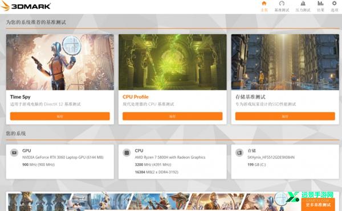342x211 pixels.
Task: Click the orange more benchmarks button
Action: (x=318, y=205)
